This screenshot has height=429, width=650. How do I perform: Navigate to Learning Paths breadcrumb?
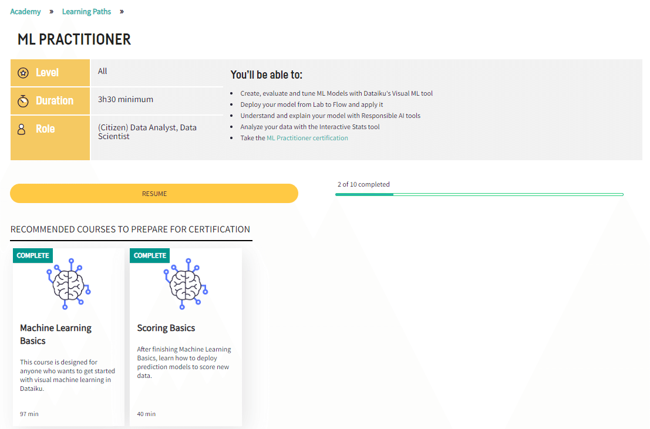pos(86,11)
